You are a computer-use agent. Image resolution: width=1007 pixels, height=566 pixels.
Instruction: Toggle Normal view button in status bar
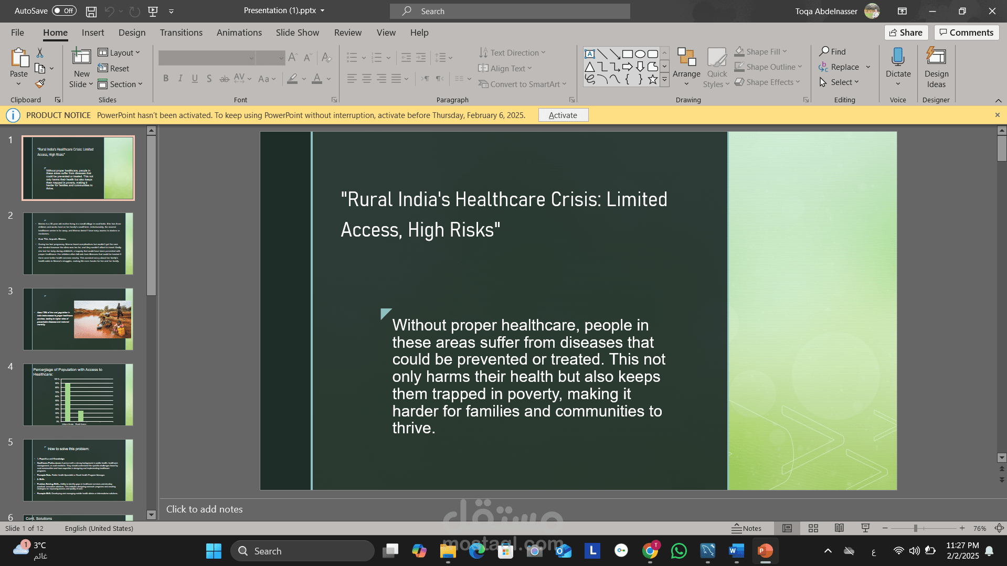click(x=787, y=528)
